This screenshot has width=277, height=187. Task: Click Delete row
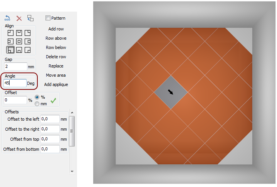[56, 57]
